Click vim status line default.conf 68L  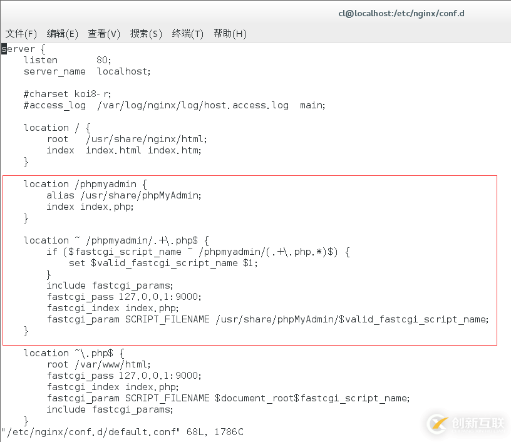coord(123,432)
